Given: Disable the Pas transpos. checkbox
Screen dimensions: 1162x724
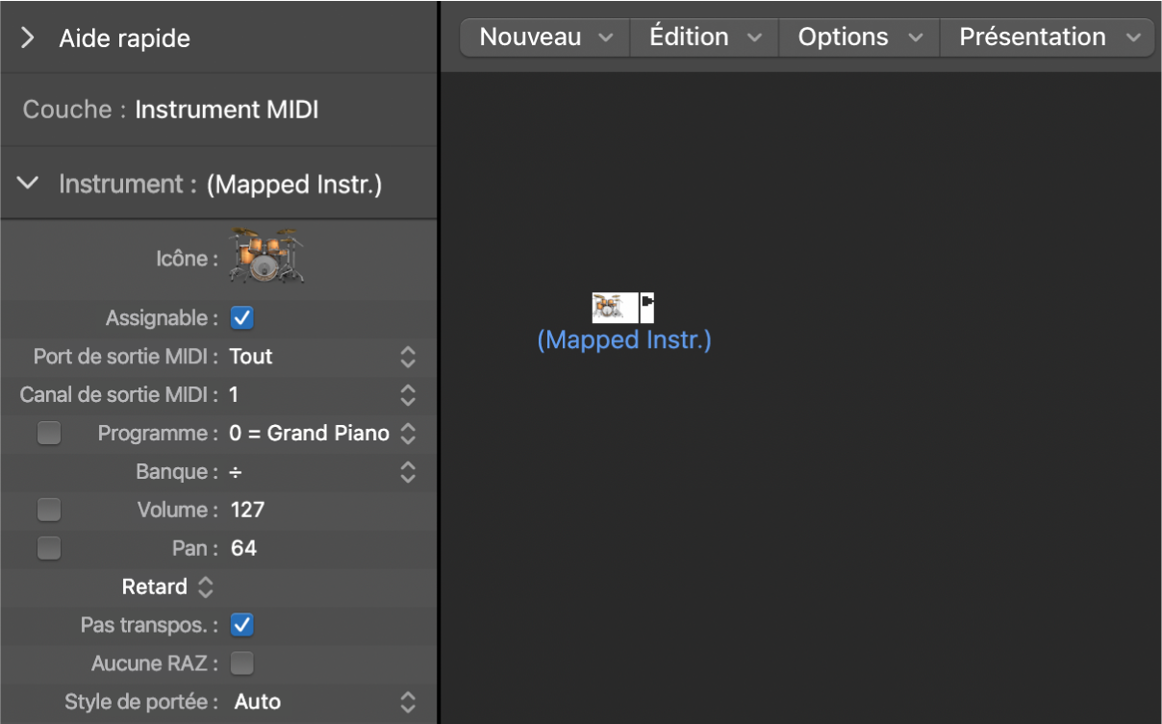Looking at the screenshot, I should (242, 625).
